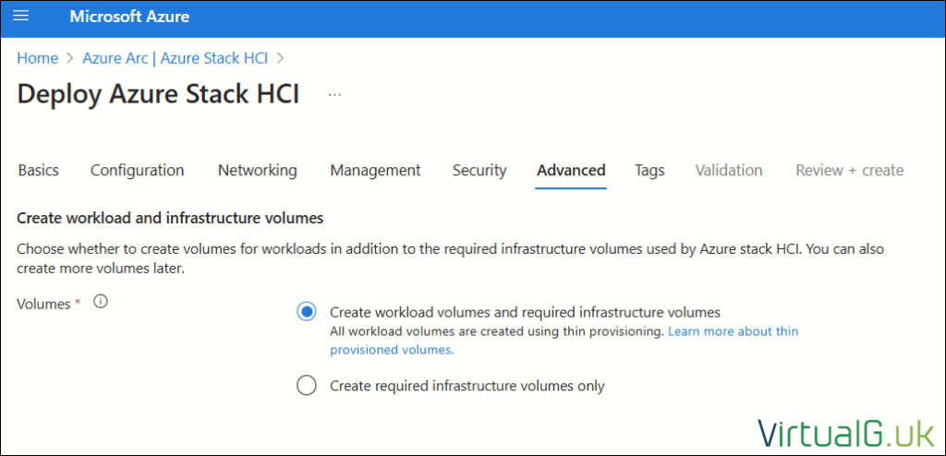Open Learn more about thin provisioned volumes
Viewport: 946px width, 456px height.
click(x=564, y=341)
